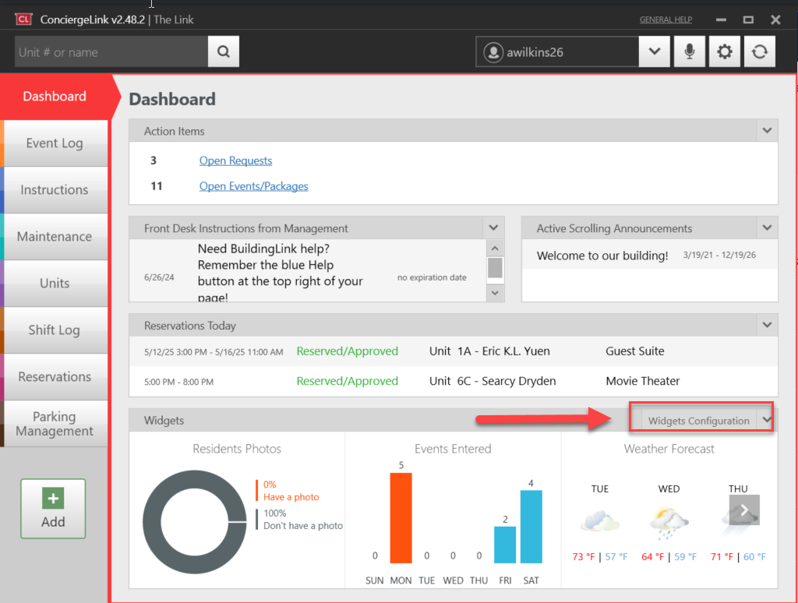Select the Dashboard sidebar tab
Image resolution: width=798 pixels, height=603 pixels.
point(55,96)
